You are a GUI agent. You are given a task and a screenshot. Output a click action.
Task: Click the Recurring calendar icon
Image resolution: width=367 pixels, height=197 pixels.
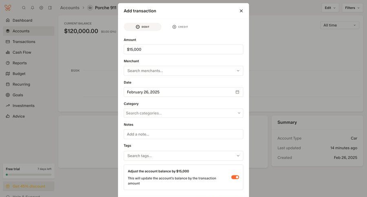(8, 84)
